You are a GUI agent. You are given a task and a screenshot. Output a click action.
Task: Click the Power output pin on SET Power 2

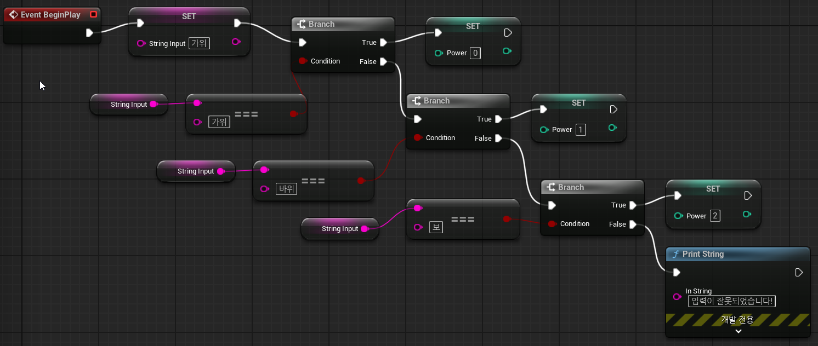pyautogui.click(x=747, y=214)
